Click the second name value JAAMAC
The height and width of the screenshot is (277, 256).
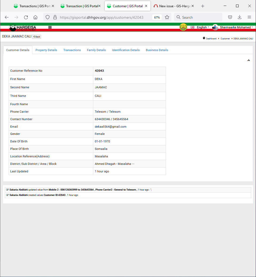(x=101, y=88)
